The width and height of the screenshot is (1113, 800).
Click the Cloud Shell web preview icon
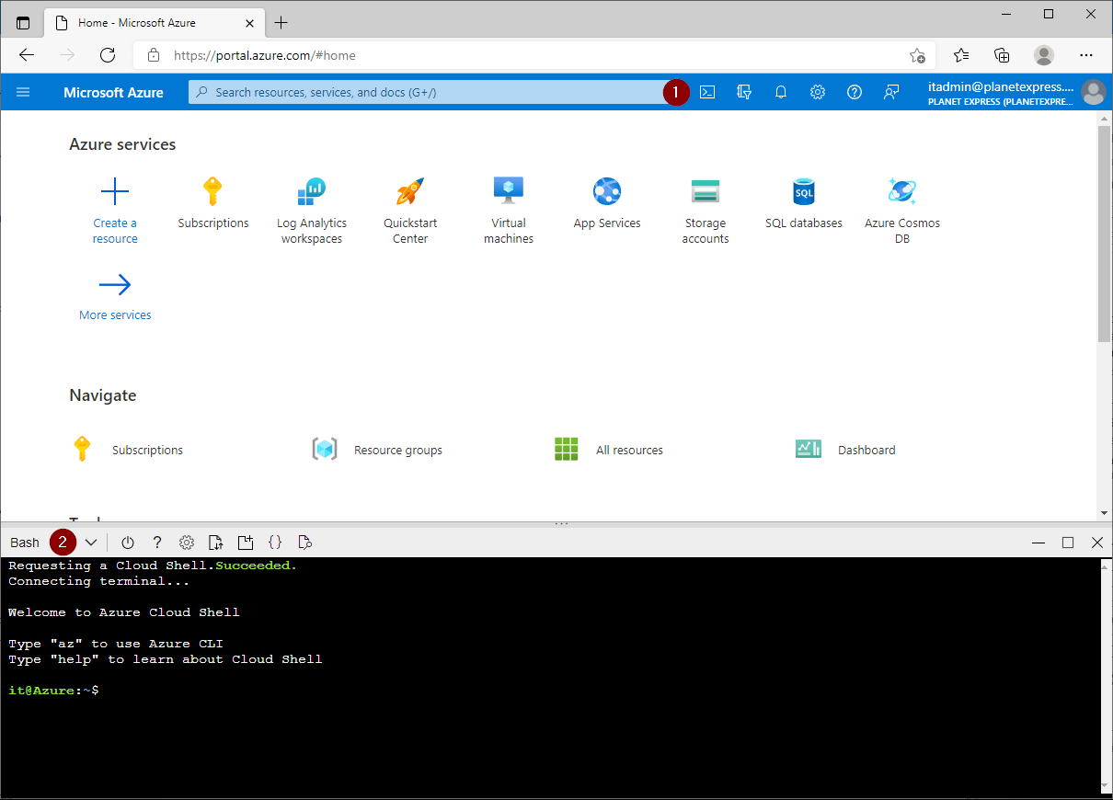305,543
